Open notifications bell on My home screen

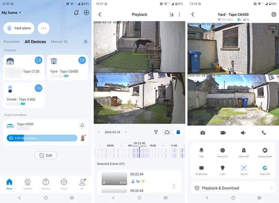click(76, 13)
